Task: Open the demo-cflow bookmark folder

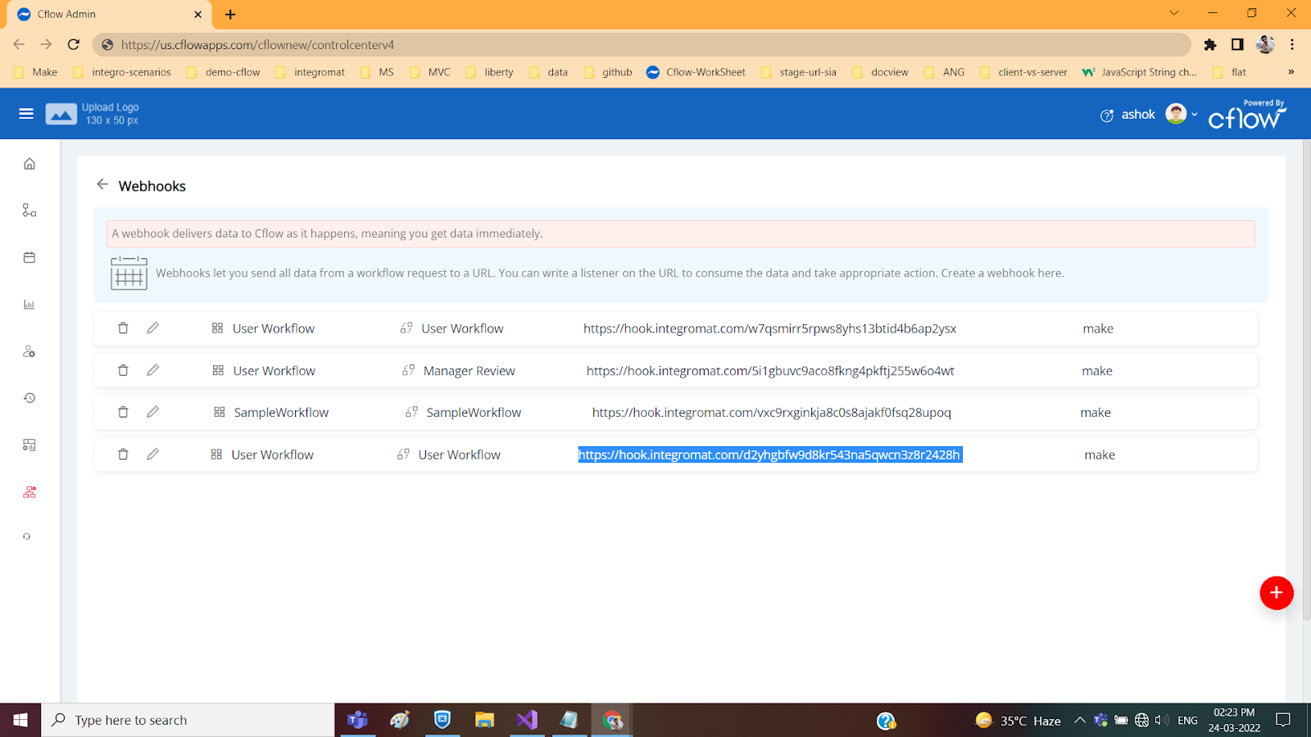Action: coord(223,72)
